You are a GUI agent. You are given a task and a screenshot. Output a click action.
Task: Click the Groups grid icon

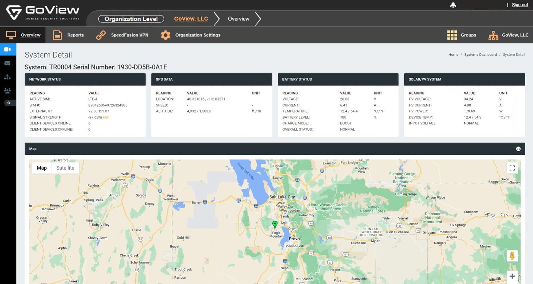[x=452, y=35]
